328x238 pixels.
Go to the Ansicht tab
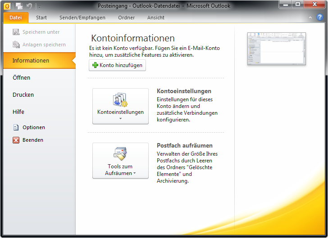(156, 18)
